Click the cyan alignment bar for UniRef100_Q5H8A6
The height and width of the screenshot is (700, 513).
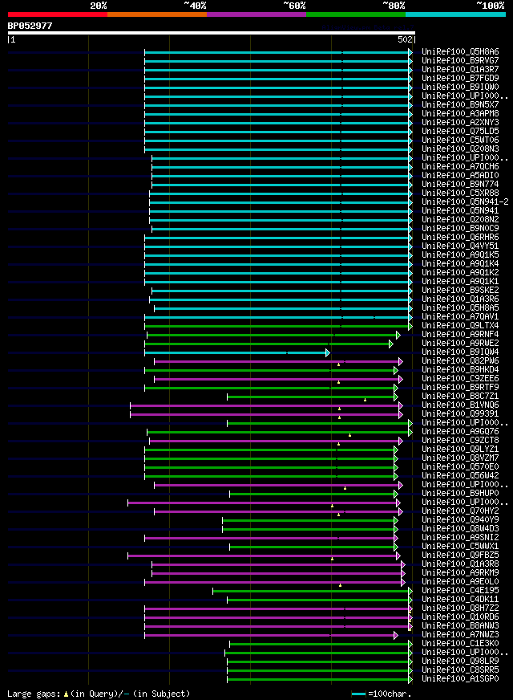point(277,53)
